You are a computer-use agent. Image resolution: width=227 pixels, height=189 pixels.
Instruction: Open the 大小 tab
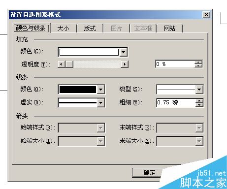coord(64,29)
